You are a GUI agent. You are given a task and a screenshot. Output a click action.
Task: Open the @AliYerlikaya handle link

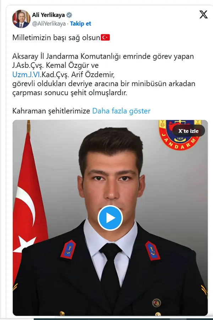(49, 24)
